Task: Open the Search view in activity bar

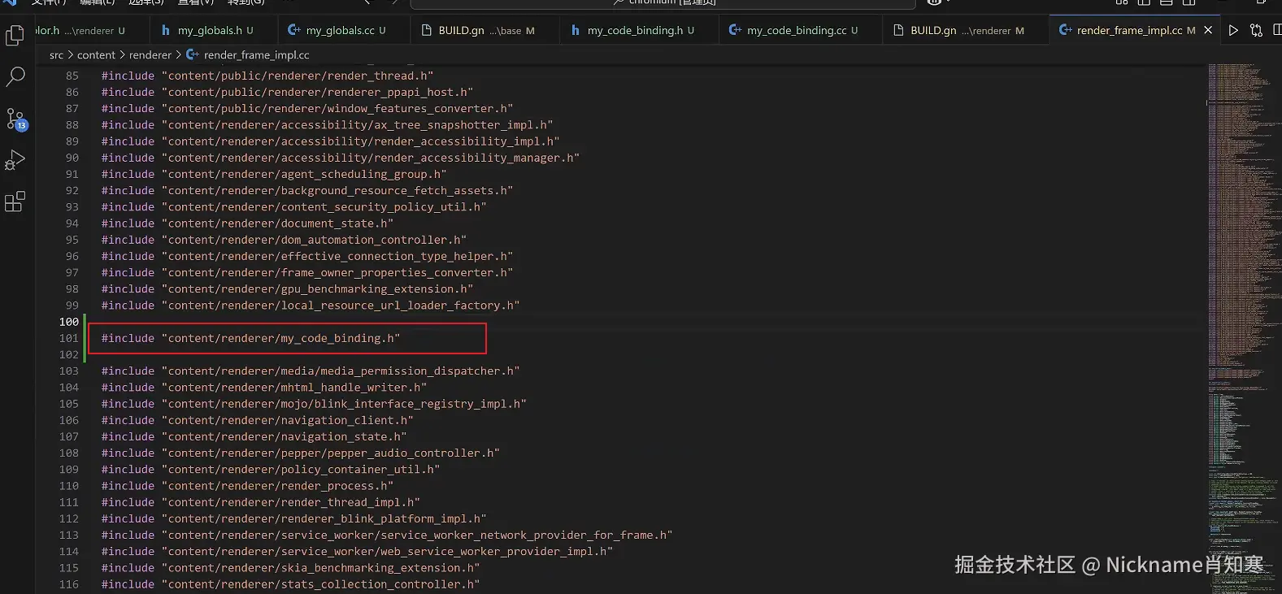Action: [15, 76]
